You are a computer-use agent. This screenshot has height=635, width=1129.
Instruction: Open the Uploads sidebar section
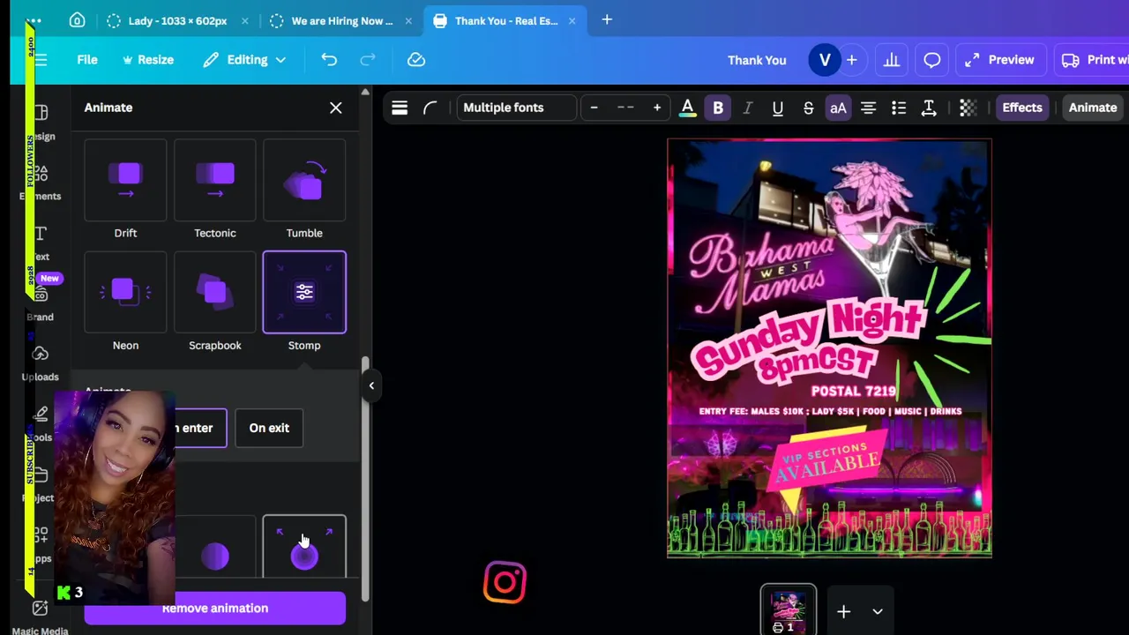click(x=41, y=362)
